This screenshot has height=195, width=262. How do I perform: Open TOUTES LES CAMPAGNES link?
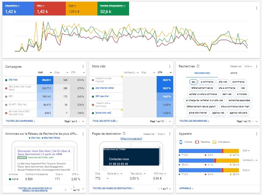tap(20, 121)
